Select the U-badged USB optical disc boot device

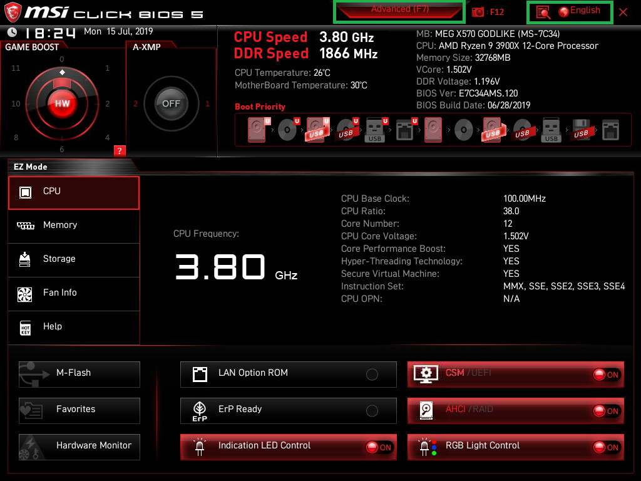pyautogui.click(x=347, y=130)
